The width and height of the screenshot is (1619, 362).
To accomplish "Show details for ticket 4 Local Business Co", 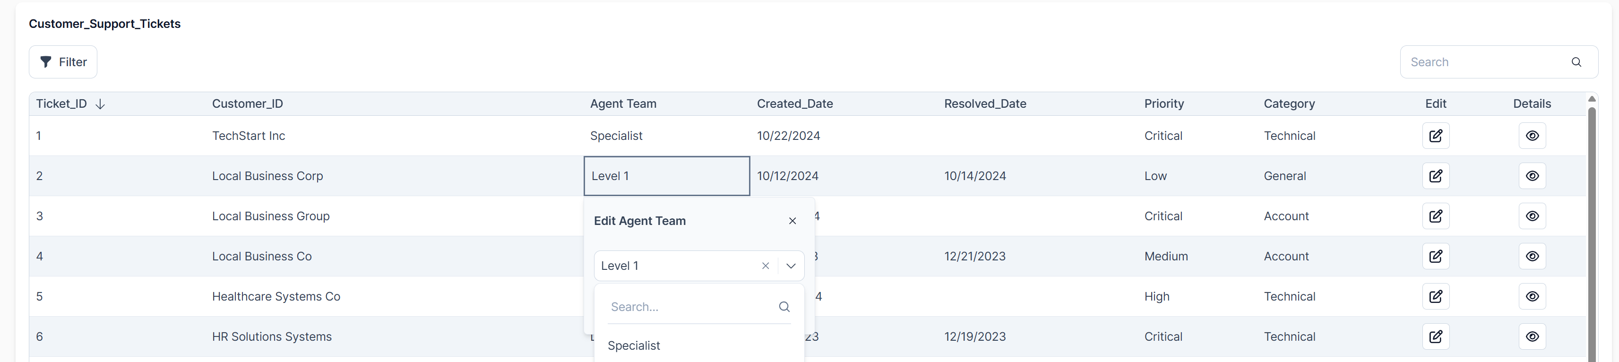I will pos(1532,257).
